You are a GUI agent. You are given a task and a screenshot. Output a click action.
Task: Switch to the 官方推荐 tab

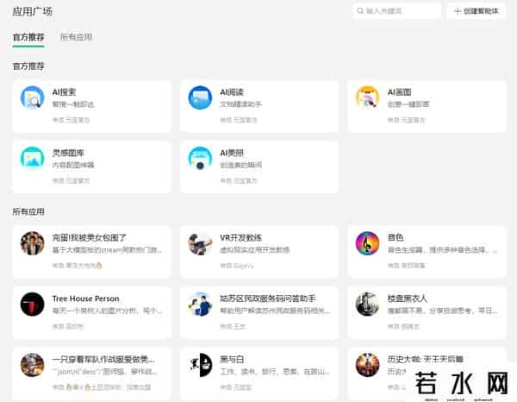pos(28,37)
